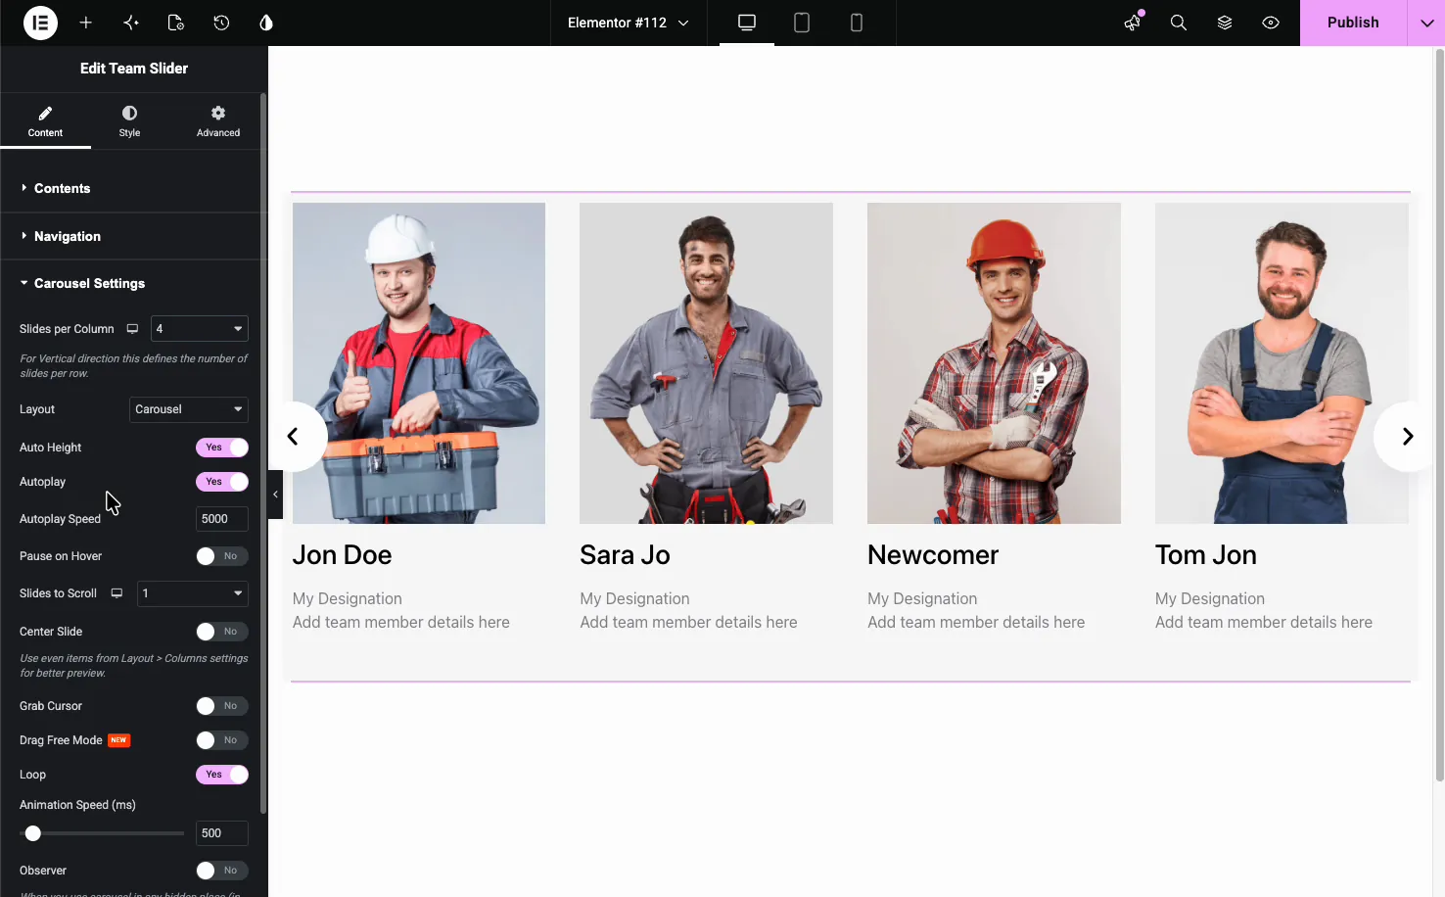Image resolution: width=1445 pixels, height=897 pixels.
Task: Open the revision history icon
Action: click(x=221, y=23)
